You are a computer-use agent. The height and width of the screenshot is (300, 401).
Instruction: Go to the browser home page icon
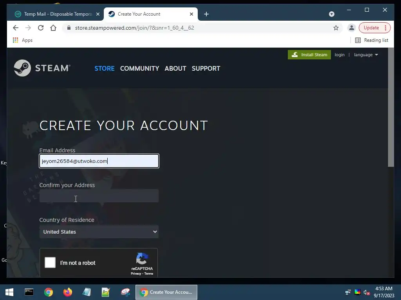coord(53,28)
